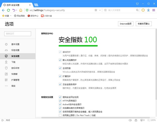Click the download arrow toolbar icon
The width and height of the screenshot is (157, 122).
[x=148, y=10]
